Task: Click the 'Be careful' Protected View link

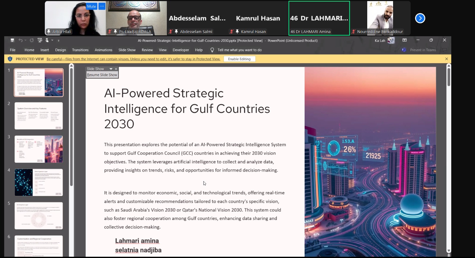Action: click(x=133, y=59)
